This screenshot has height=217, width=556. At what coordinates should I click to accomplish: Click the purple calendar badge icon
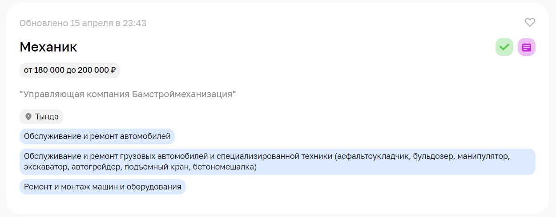pyautogui.click(x=526, y=47)
